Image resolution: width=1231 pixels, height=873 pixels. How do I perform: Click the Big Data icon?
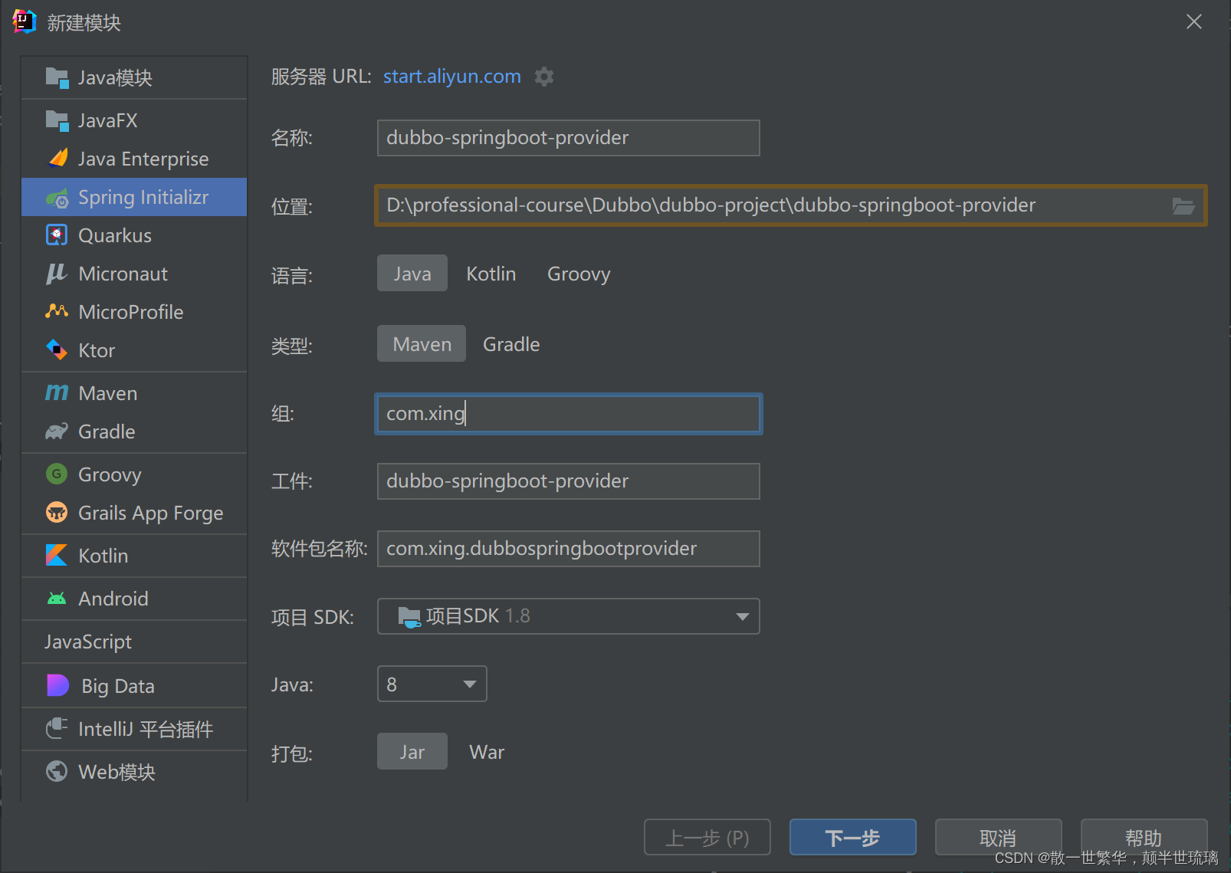(58, 685)
